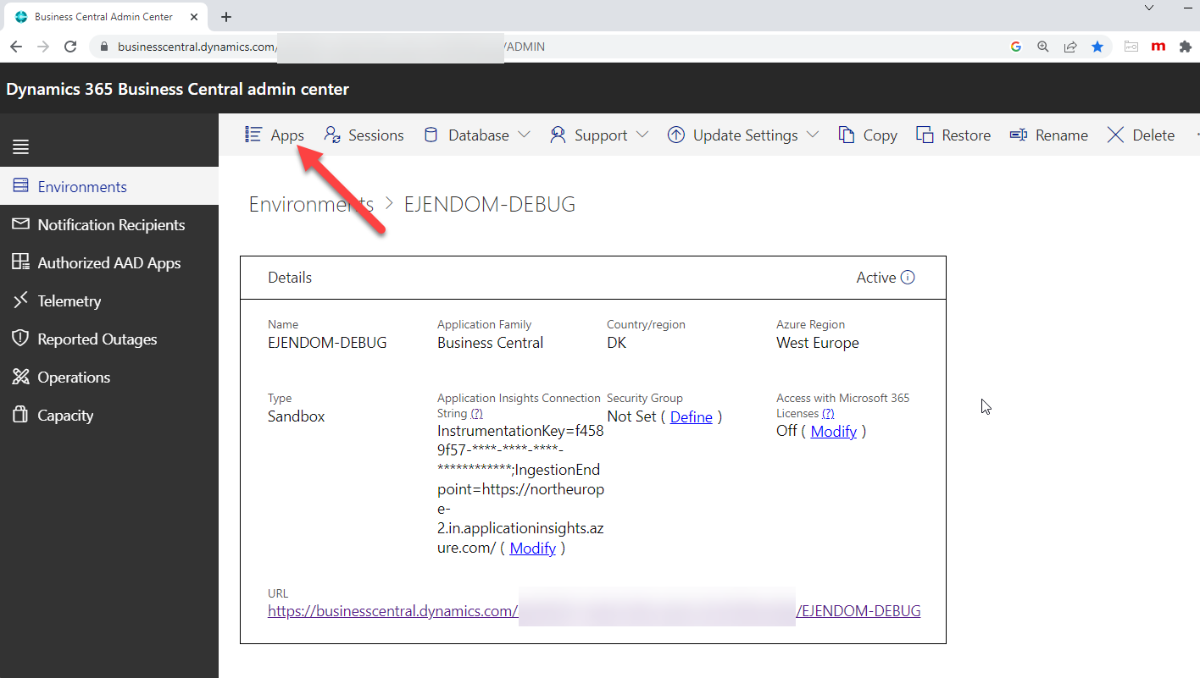The width and height of the screenshot is (1200, 678).
Task: Open the browser extensions puzzle icon
Action: pos(1186,47)
